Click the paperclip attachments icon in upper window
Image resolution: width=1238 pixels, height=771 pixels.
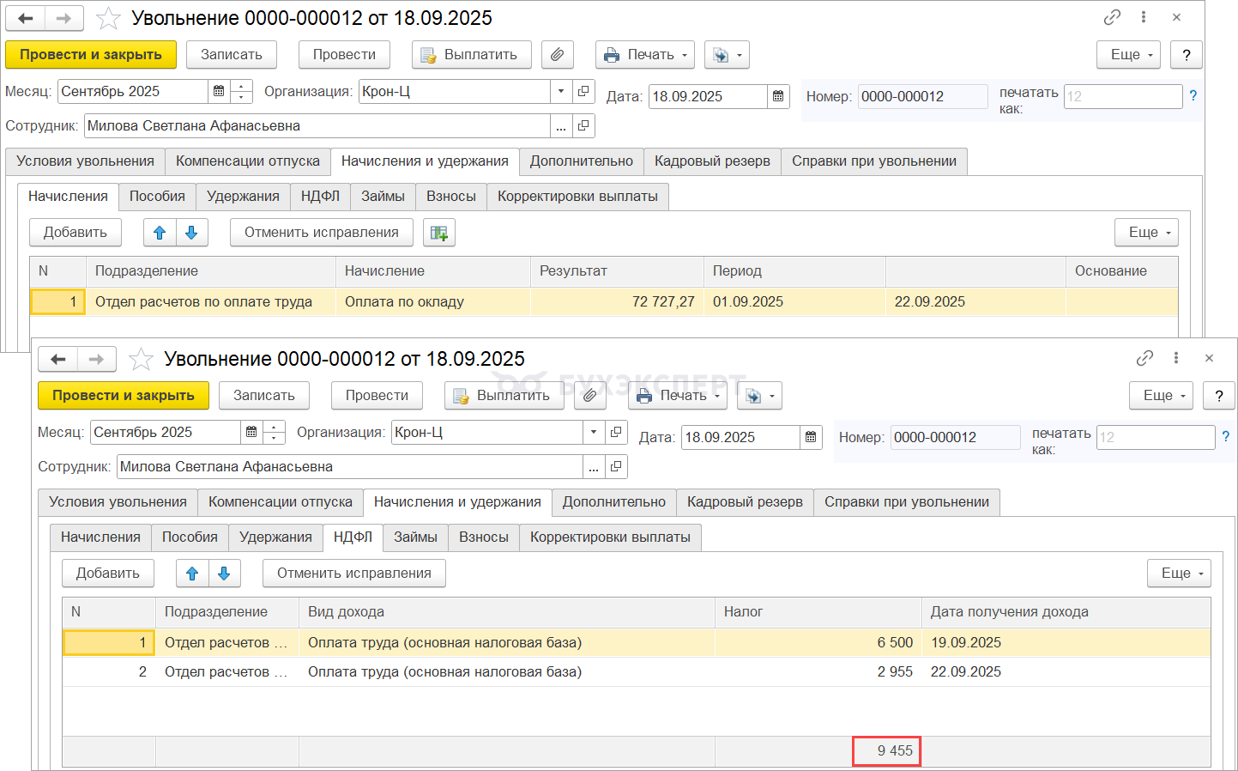tap(557, 55)
